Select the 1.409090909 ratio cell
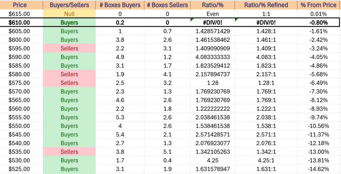Image resolution: width=341 pixels, height=174 pixels. click(x=212, y=49)
